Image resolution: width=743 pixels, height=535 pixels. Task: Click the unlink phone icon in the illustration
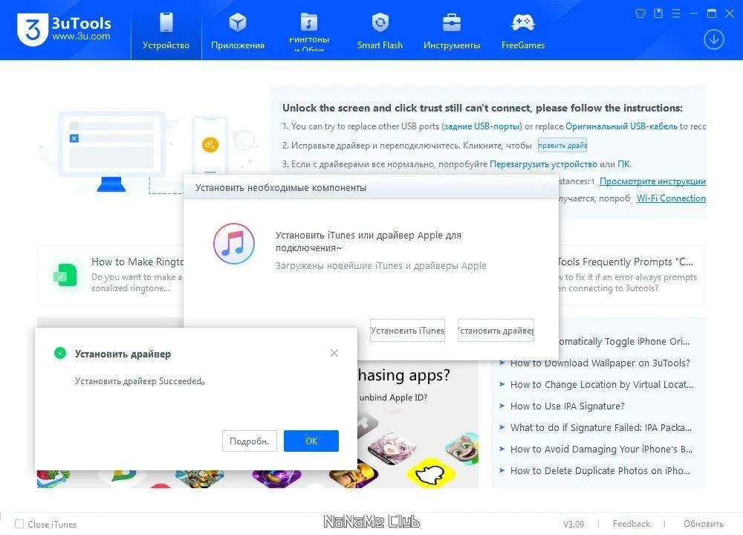pos(210,144)
